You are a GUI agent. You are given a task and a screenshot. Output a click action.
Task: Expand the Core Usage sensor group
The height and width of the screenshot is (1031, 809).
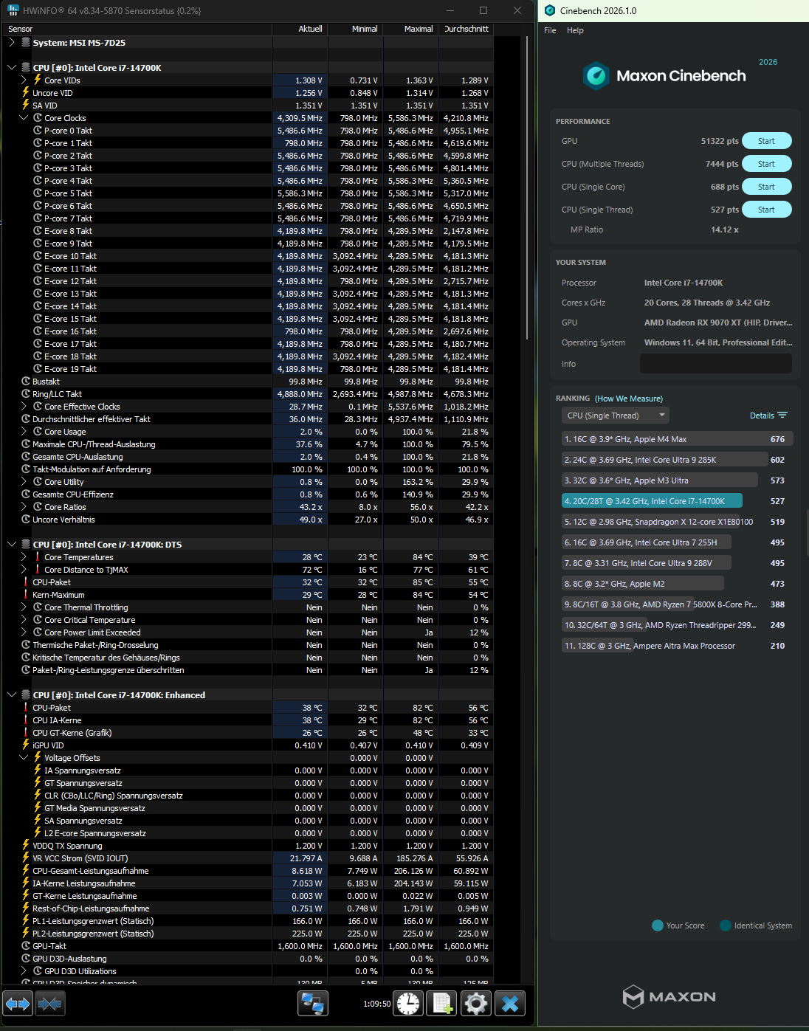(x=23, y=431)
